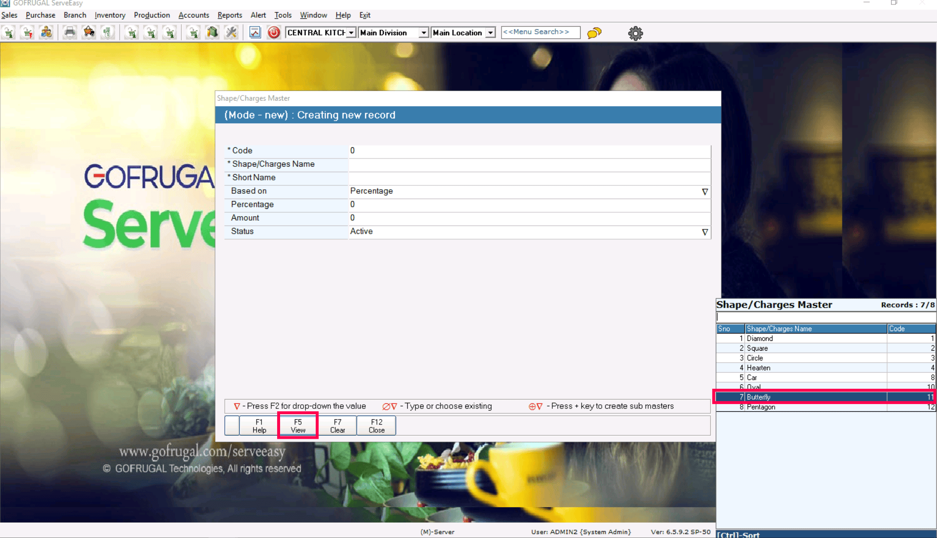The image size is (937, 538).
Task: Open the wrench and screwdriver tools icon
Action: 231,33
